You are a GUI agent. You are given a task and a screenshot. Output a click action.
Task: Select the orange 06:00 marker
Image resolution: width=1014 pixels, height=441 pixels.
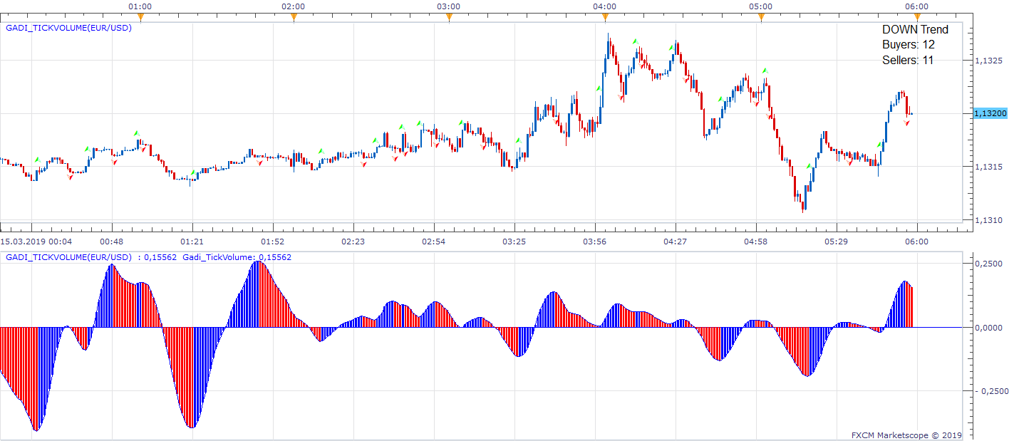[917, 17]
